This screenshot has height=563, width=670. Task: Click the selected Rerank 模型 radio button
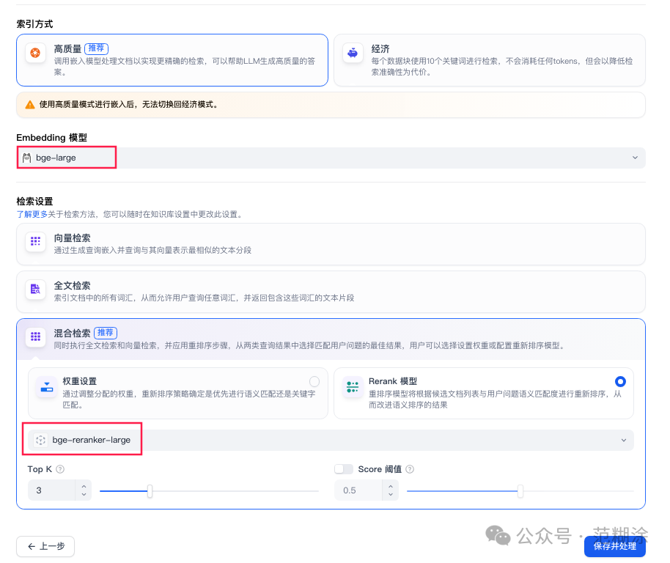tap(620, 381)
